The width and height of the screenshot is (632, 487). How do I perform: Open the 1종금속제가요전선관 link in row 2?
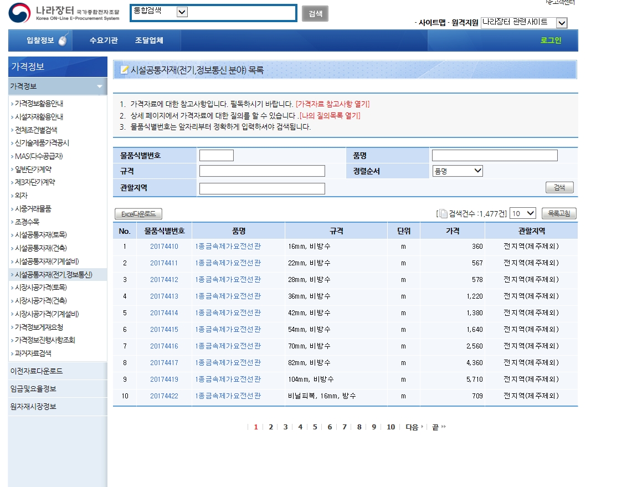[228, 263]
